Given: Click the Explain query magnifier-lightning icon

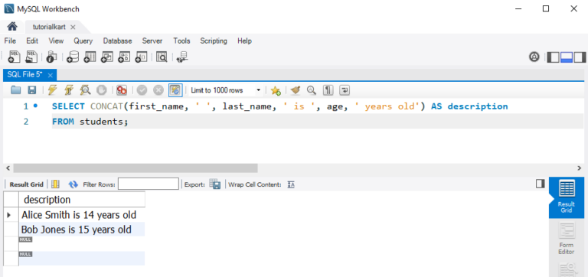Looking at the screenshot, I should pyautogui.click(x=86, y=90).
